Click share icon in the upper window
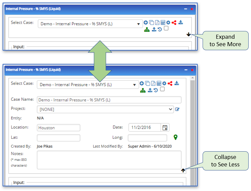Viewport: 251px width, 191px height. 174,23
